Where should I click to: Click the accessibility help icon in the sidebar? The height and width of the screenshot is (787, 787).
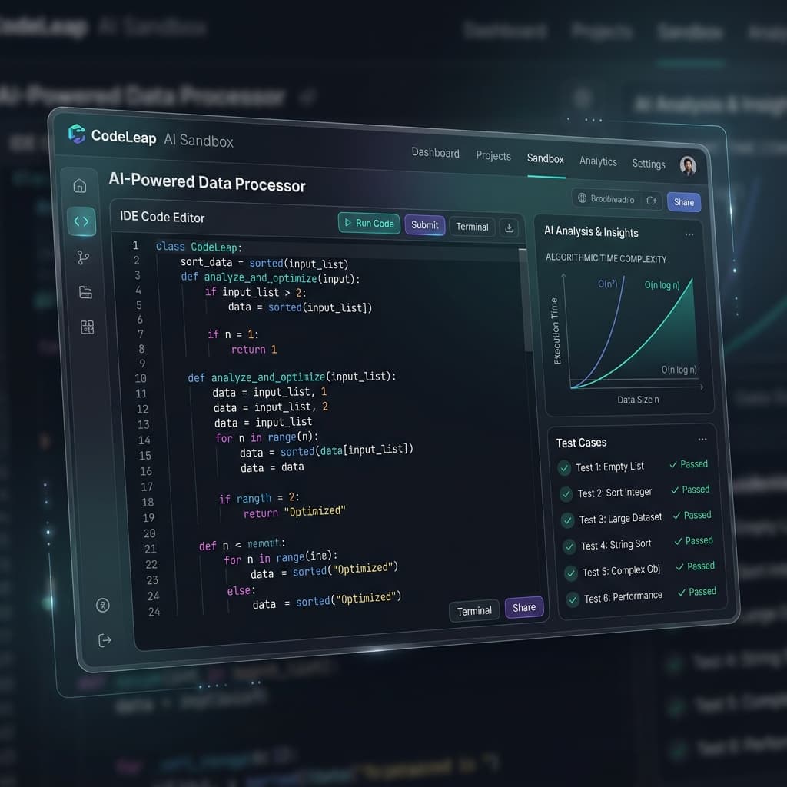click(103, 606)
